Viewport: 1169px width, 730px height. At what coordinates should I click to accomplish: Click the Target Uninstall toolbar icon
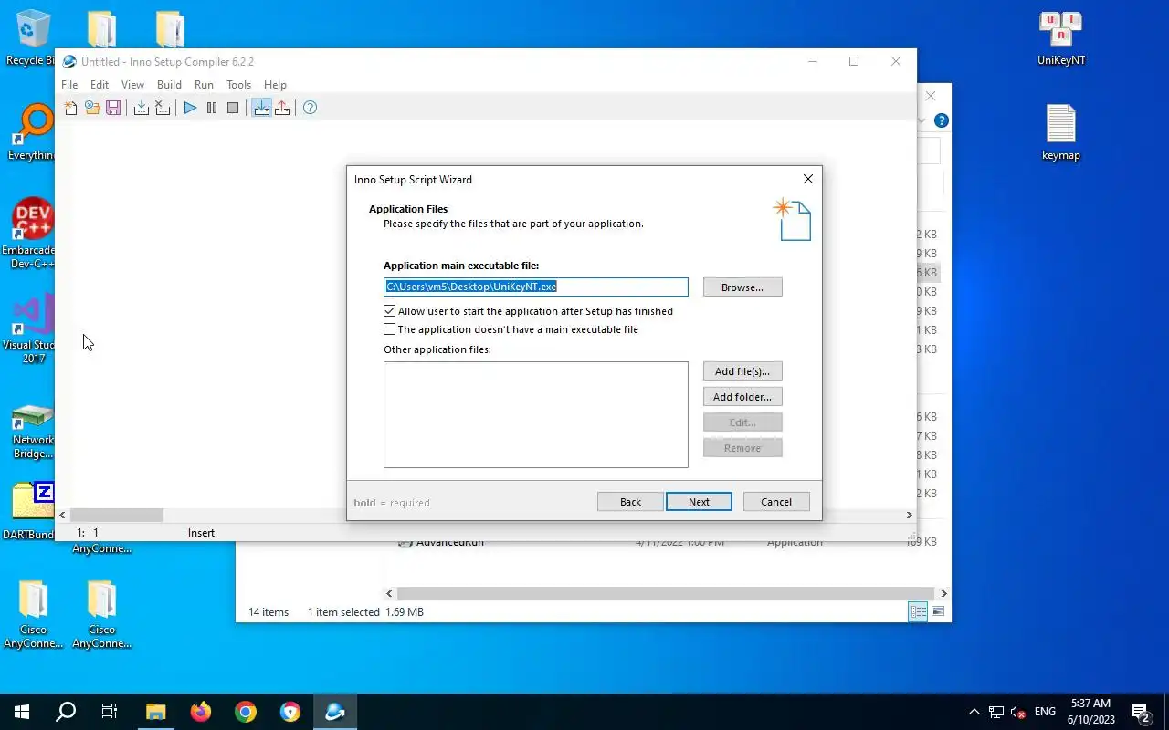click(282, 108)
